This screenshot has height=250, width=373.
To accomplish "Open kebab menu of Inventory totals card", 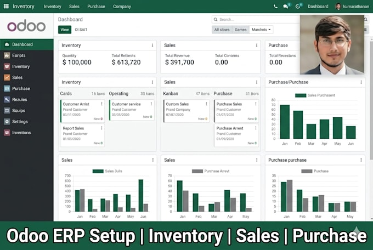I will (x=152, y=45).
